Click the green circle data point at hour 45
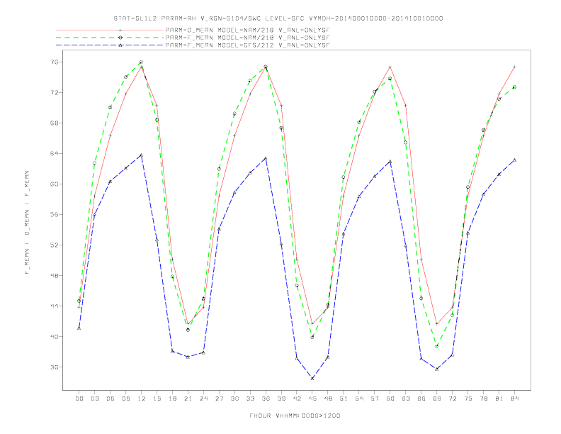Screen dimensions: 561x434 (312, 337)
